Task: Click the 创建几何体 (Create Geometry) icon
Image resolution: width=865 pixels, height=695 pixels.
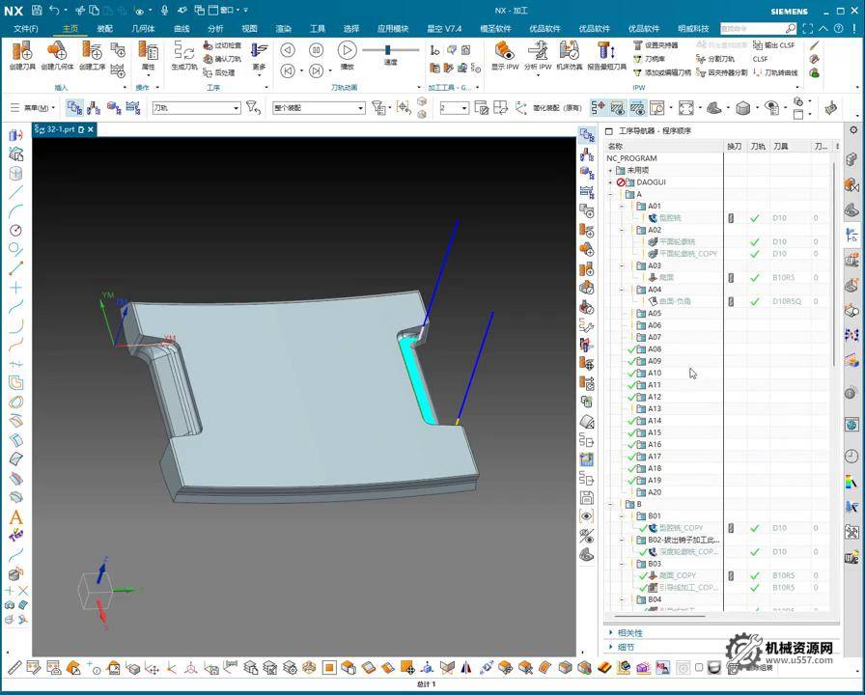Action: tap(55, 52)
